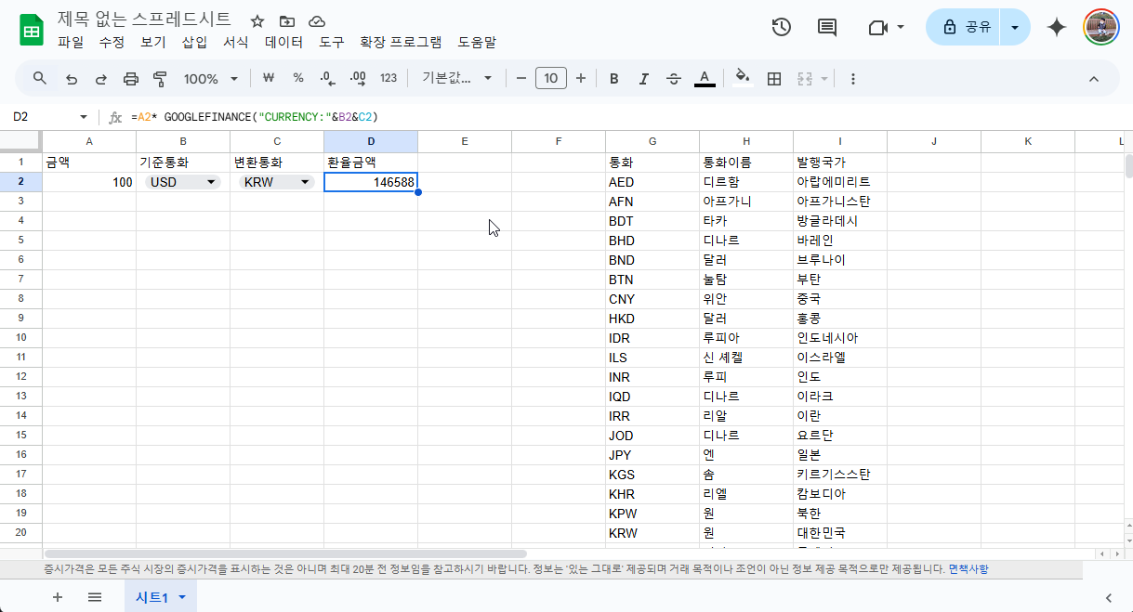Screen dimensions: 1133x612
Task: Open the 데이터 menu
Action: [283, 42]
